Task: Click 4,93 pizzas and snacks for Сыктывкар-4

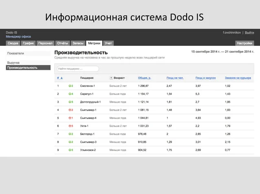Action: (198, 118)
